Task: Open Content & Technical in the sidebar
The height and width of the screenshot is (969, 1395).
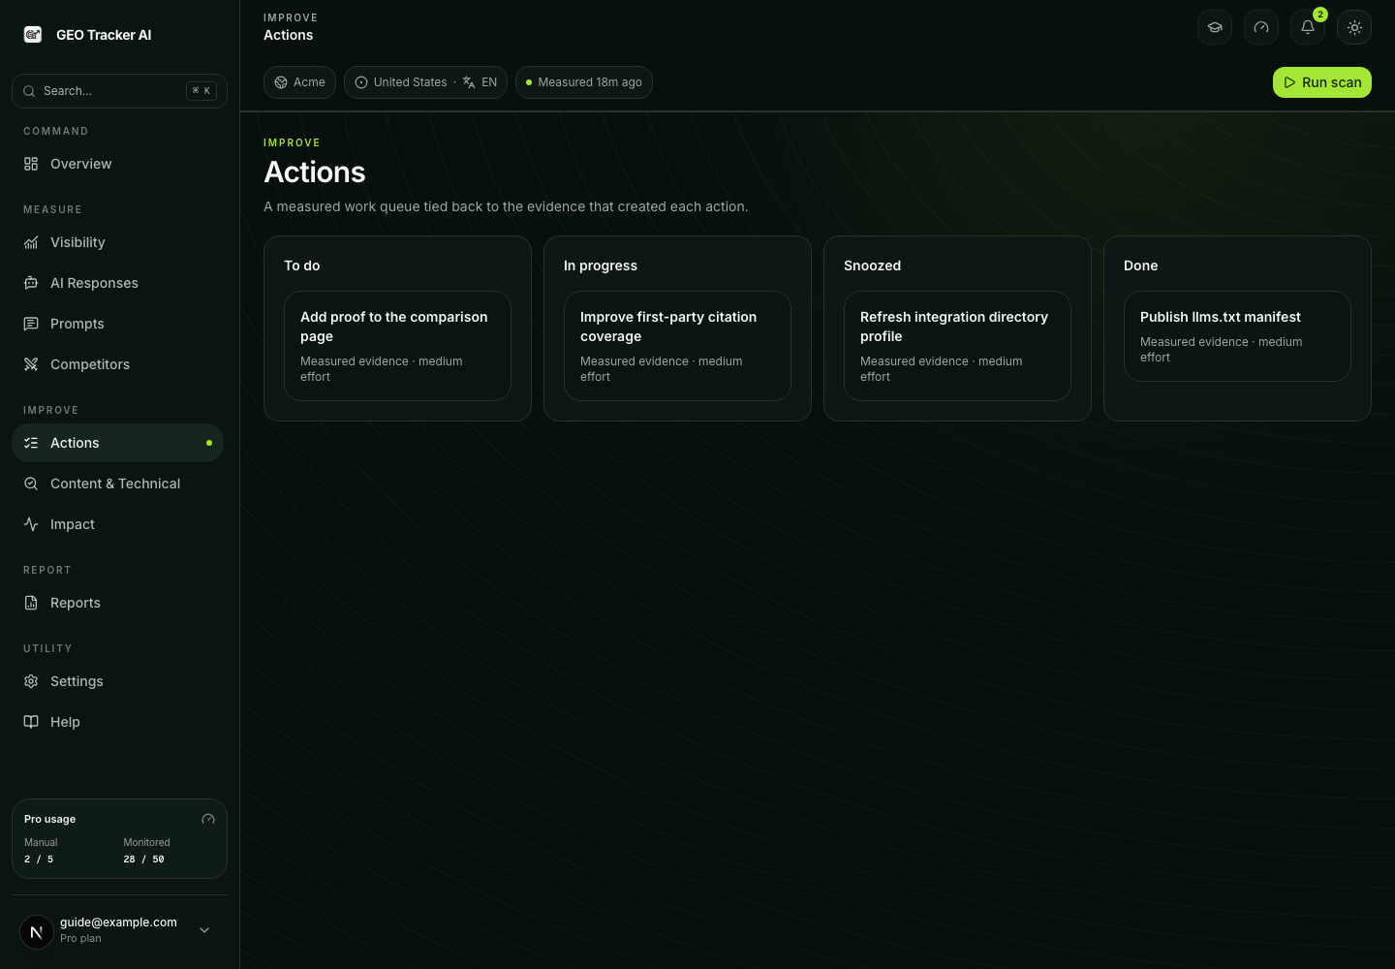Action: (117, 484)
